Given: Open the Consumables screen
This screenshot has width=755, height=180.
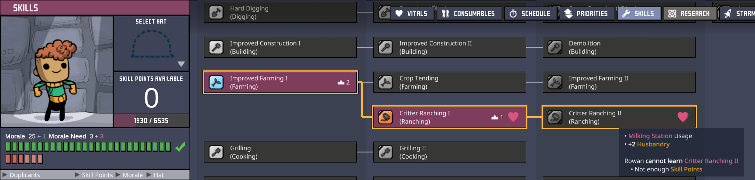Looking at the screenshot, I should click(469, 14).
